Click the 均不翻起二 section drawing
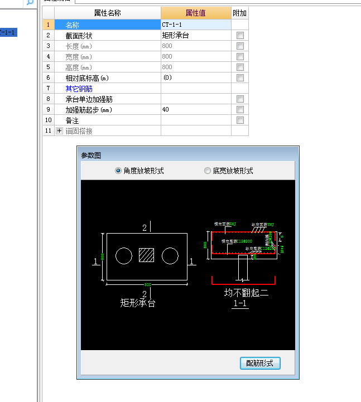The height and width of the screenshot is (402, 361). point(244,265)
